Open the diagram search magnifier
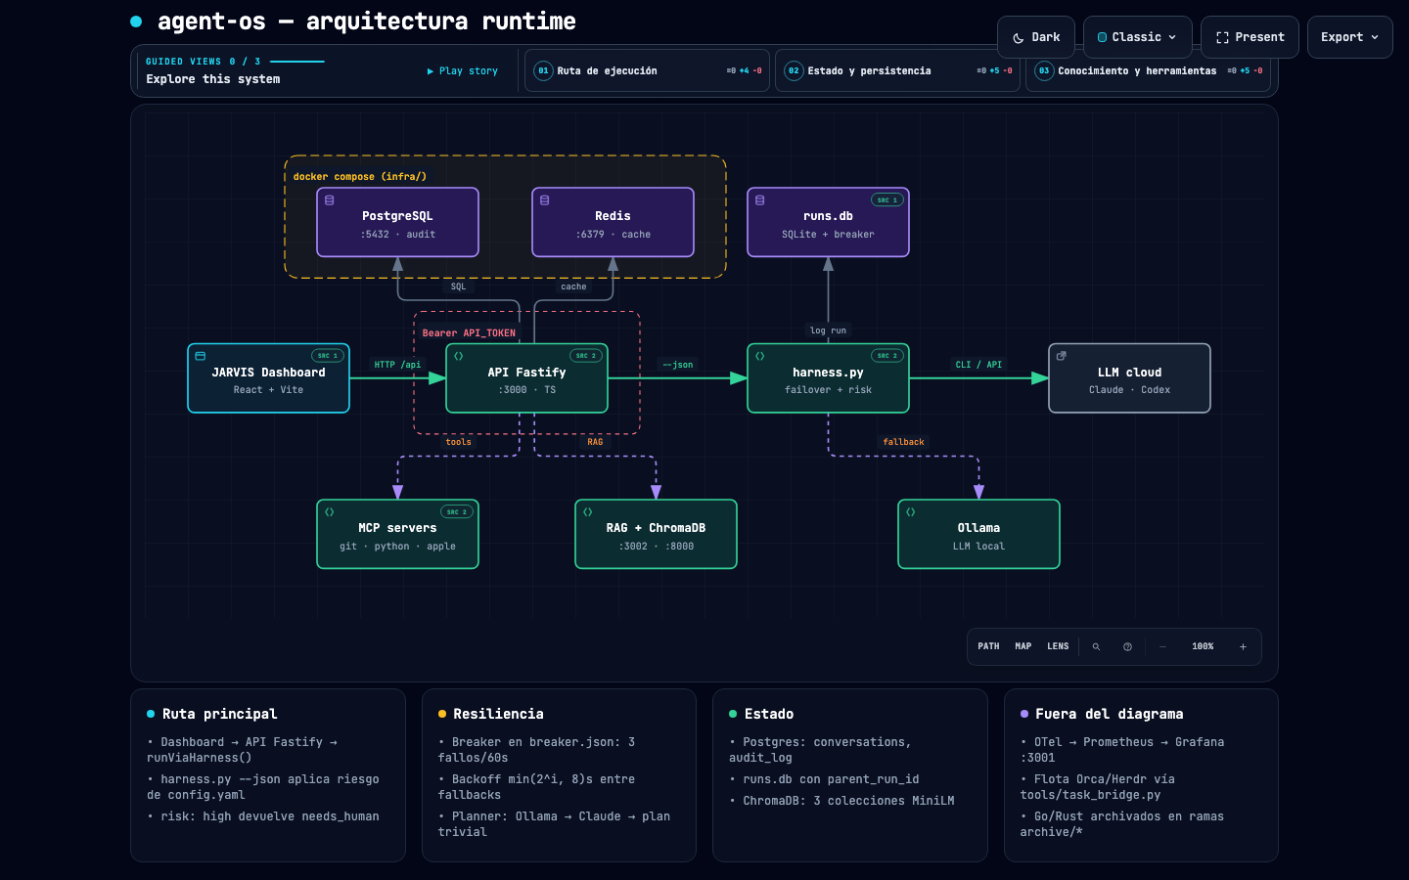The image size is (1409, 880). pos(1096,646)
